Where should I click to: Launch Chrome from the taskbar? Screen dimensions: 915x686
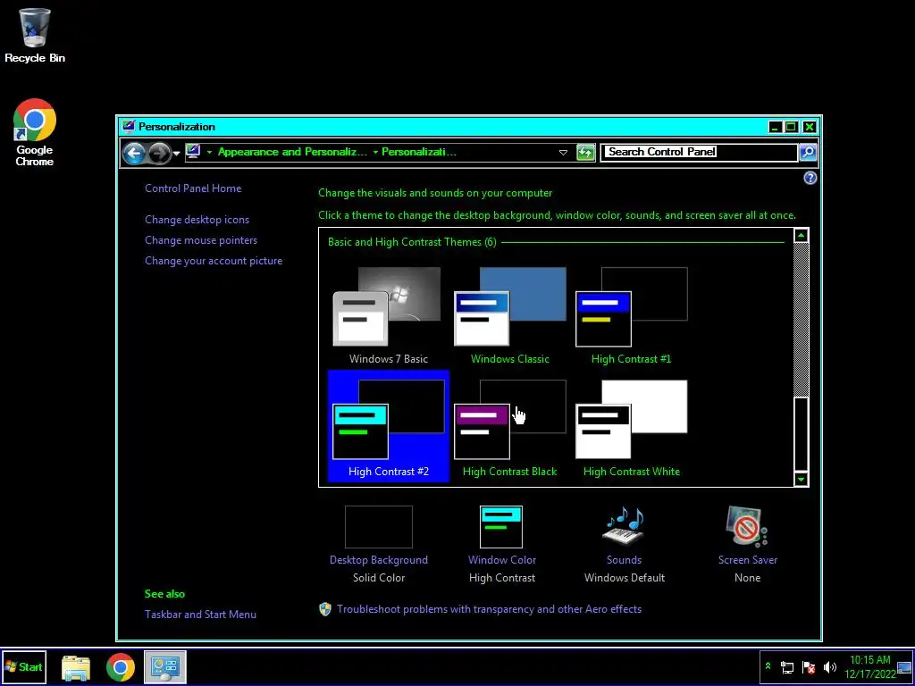(121, 667)
